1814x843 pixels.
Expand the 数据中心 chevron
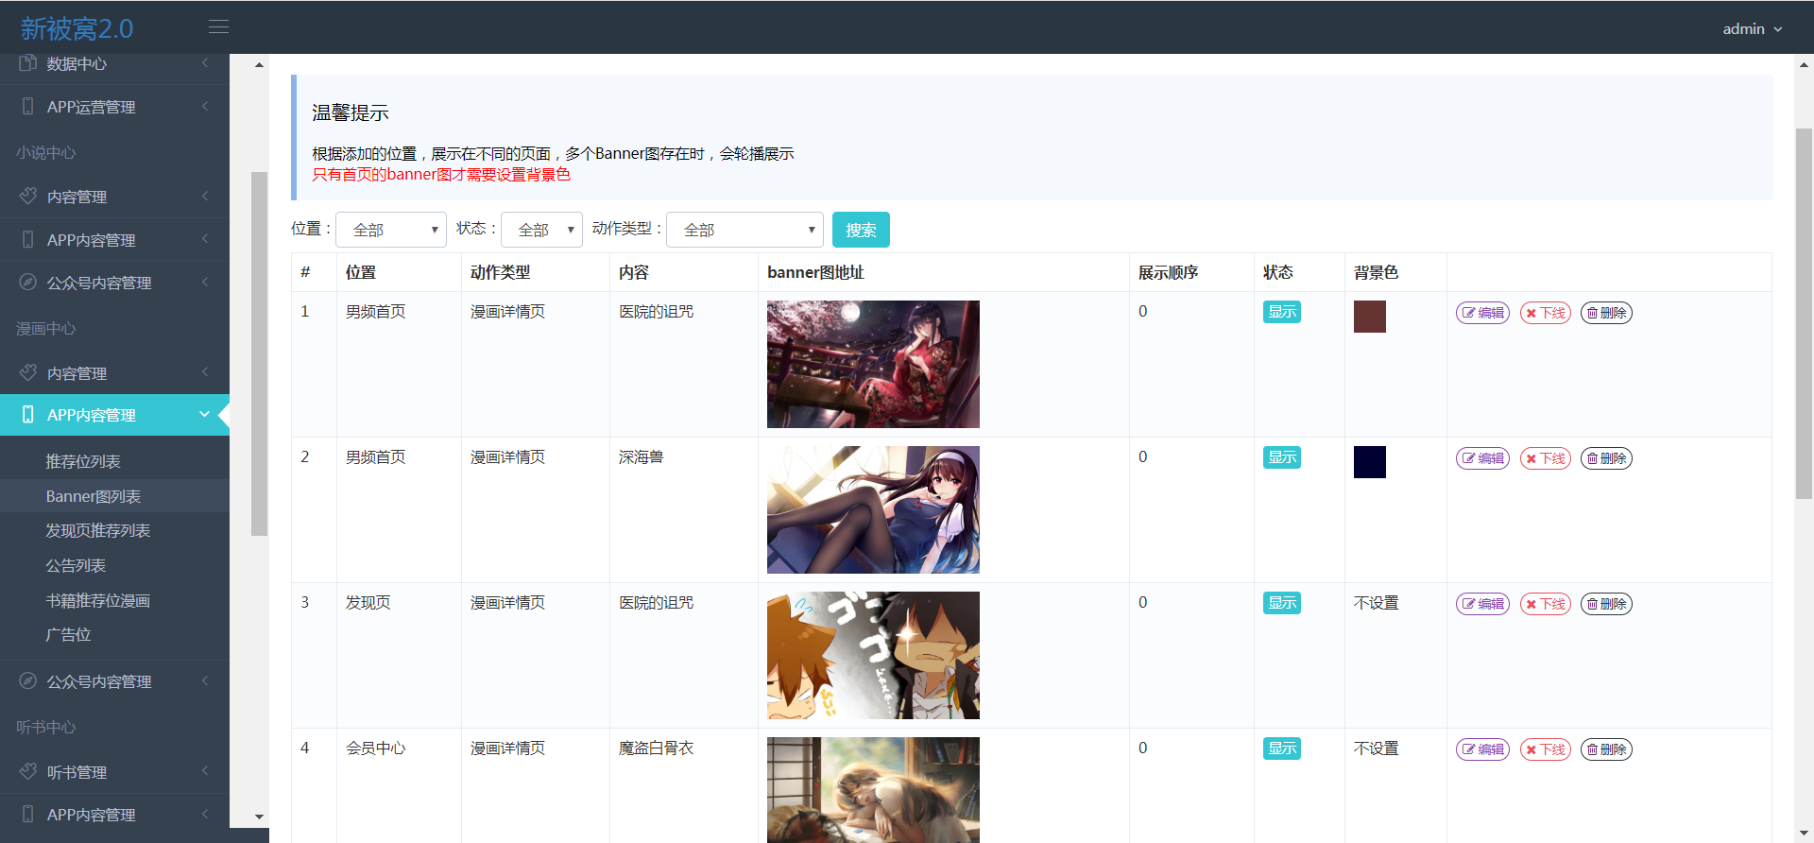[x=205, y=62]
